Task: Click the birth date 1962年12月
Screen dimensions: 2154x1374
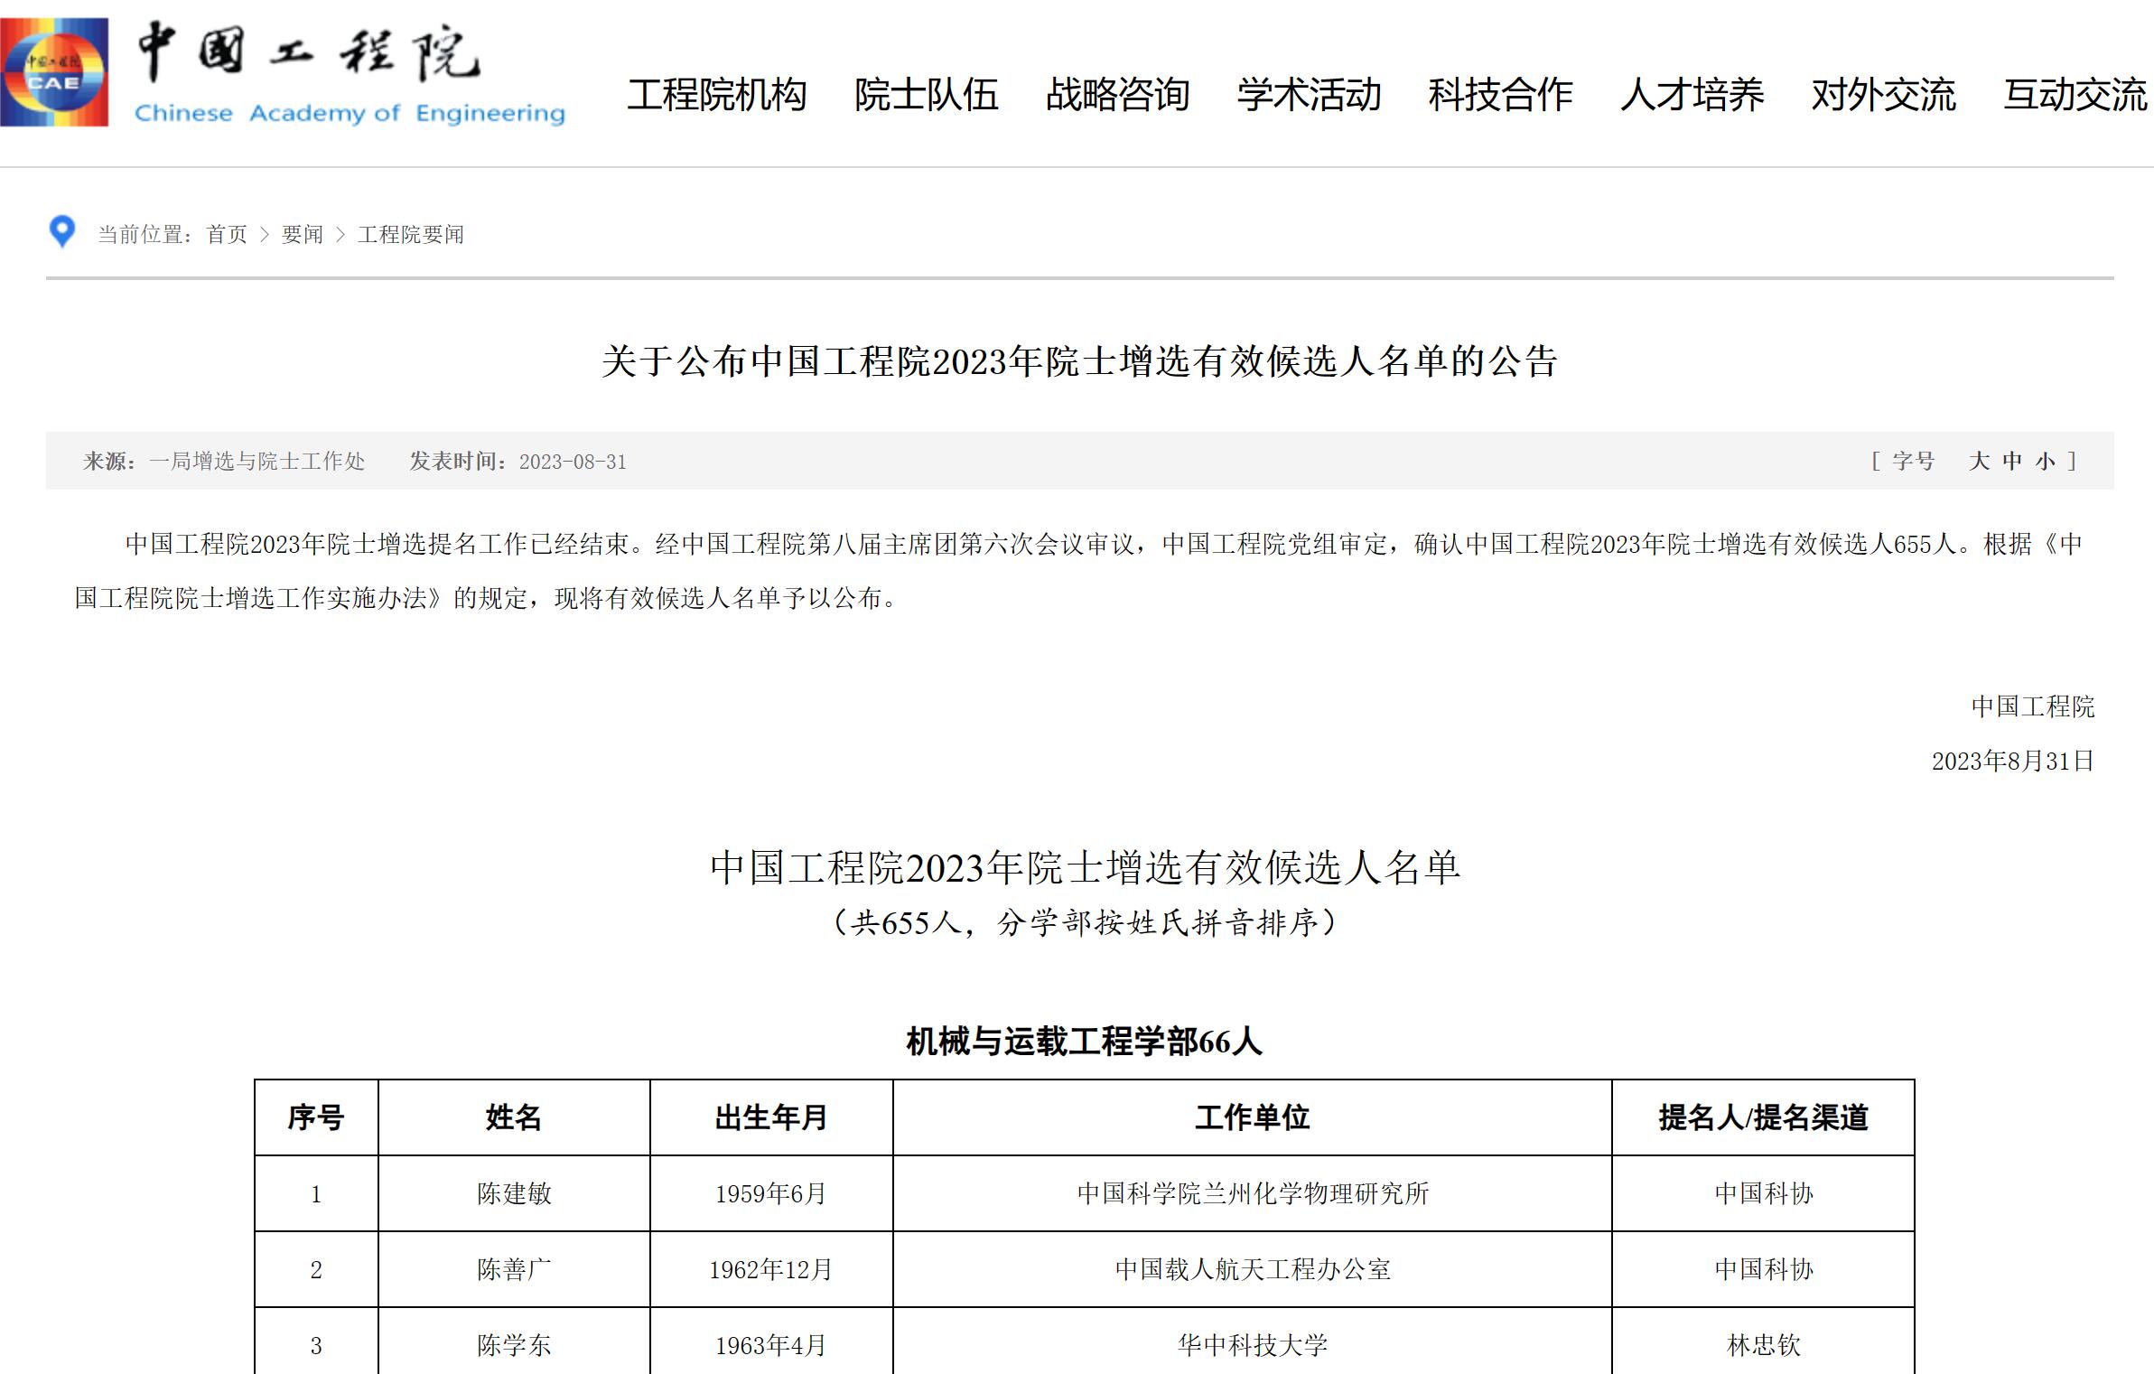Action: click(771, 1269)
